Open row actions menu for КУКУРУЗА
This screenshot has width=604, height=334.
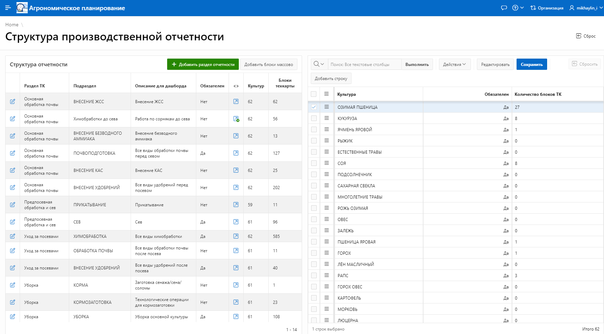point(327,118)
